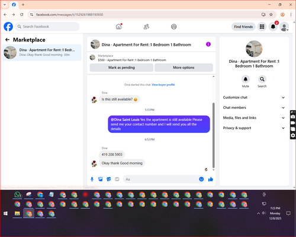Open the Facebook menu grid icon
296x237 pixels.
tap(262, 27)
